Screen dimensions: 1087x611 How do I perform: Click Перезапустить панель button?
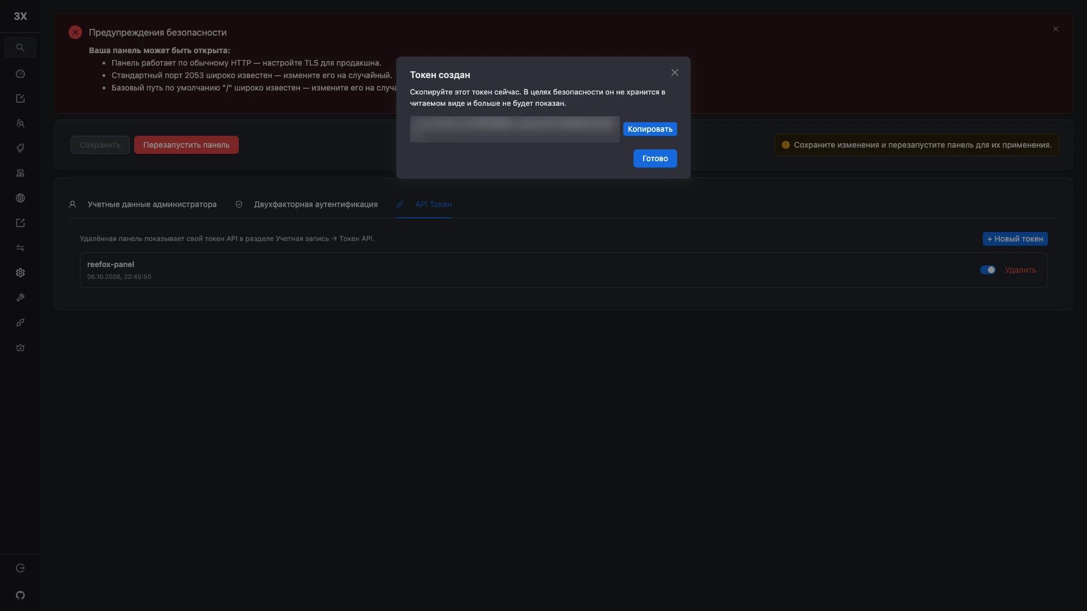(x=186, y=145)
